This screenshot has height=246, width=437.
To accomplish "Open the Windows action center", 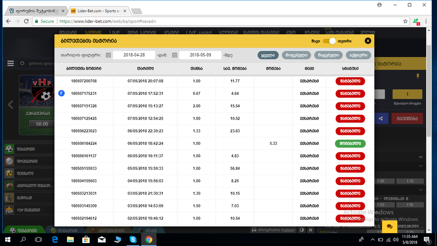I will tap(427, 240).
